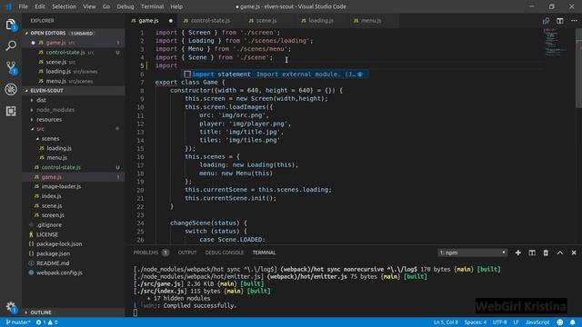
Task: Switch to the Debug Console tab
Action: (225, 253)
